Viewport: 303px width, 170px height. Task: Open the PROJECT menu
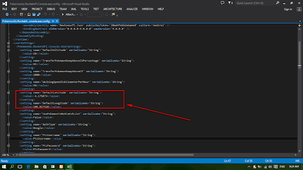(x=37, y=9)
